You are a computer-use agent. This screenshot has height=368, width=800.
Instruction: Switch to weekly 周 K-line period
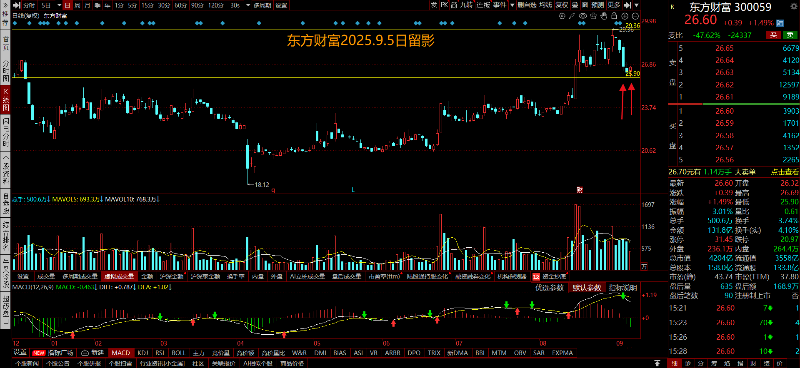pyautogui.click(x=77, y=5)
